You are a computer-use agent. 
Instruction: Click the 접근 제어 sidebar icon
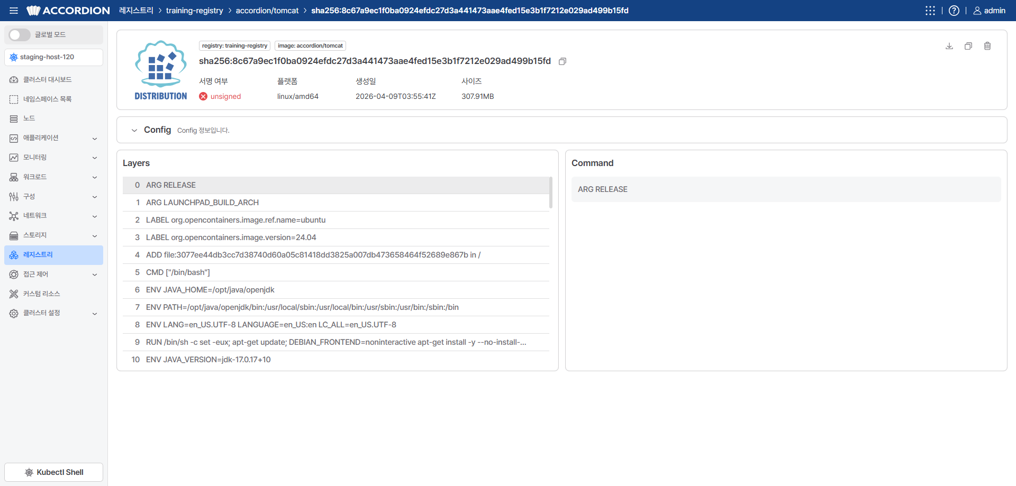pos(14,274)
